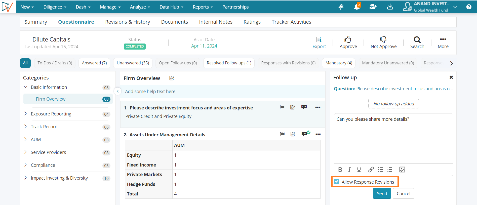Expand the Service Providers category
The width and height of the screenshot is (477, 205).
pos(25,152)
